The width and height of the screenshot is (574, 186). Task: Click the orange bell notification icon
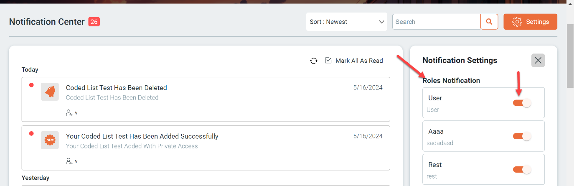tap(50, 92)
